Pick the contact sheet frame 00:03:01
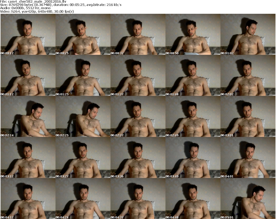 point(248,117)
